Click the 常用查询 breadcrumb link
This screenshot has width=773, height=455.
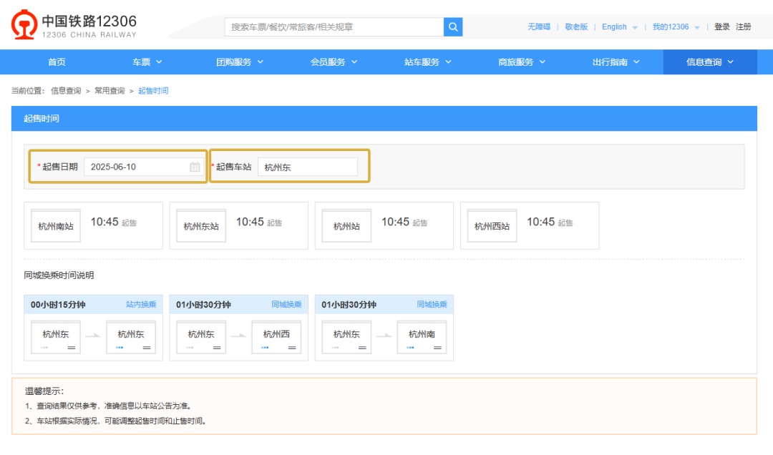click(x=110, y=91)
